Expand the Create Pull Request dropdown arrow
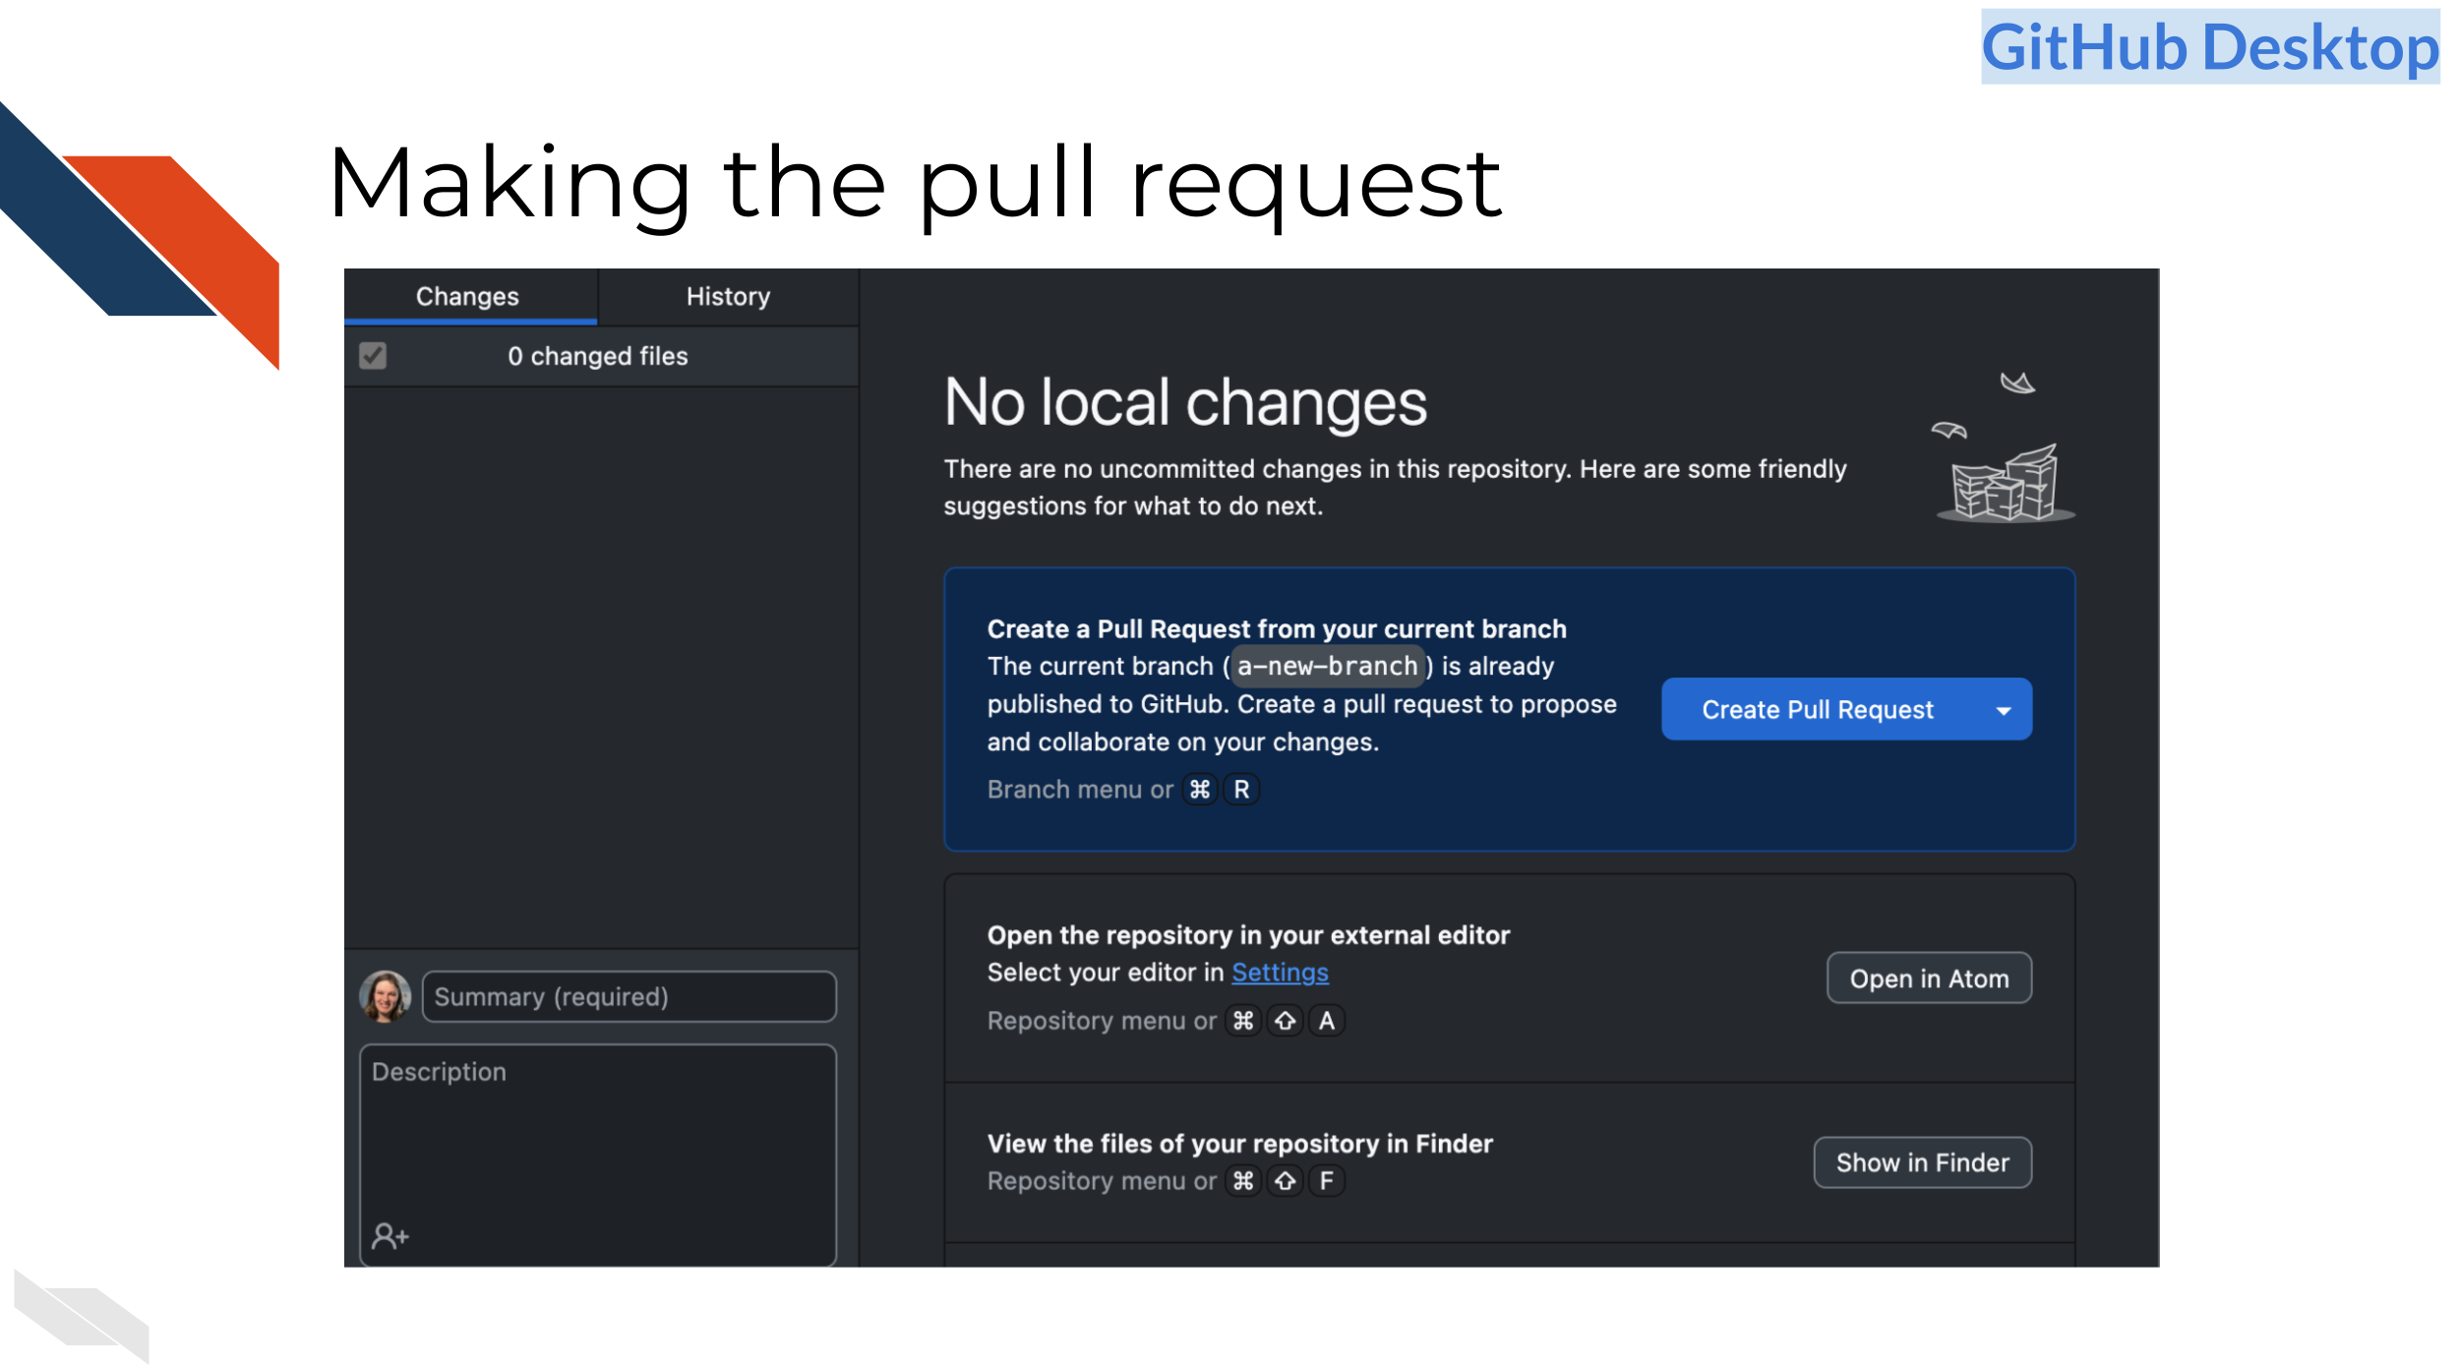This screenshot has height=1365, width=2459. click(2004, 710)
